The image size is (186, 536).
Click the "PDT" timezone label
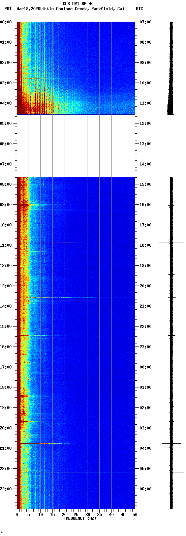pos(8,9)
